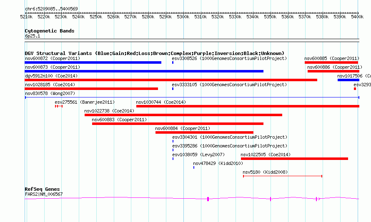
Task: Open the nsv600872 (Cooper2011) label
Action: coord(53,58)
